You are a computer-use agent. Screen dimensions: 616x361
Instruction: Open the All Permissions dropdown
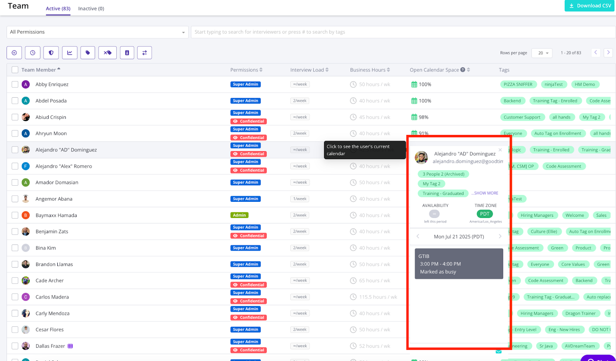tap(97, 32)
